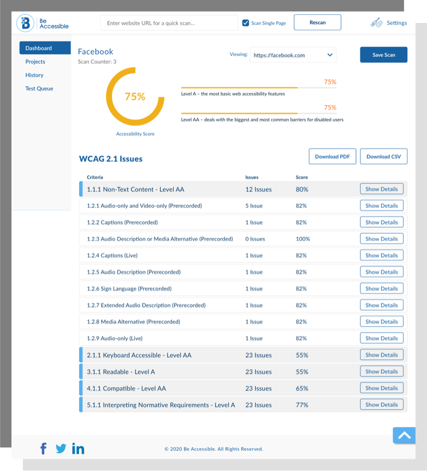The image size is (427, 471).
Task: Click the '1.2.9 Audio-only (Live)' text
Action: pos(115,338)
